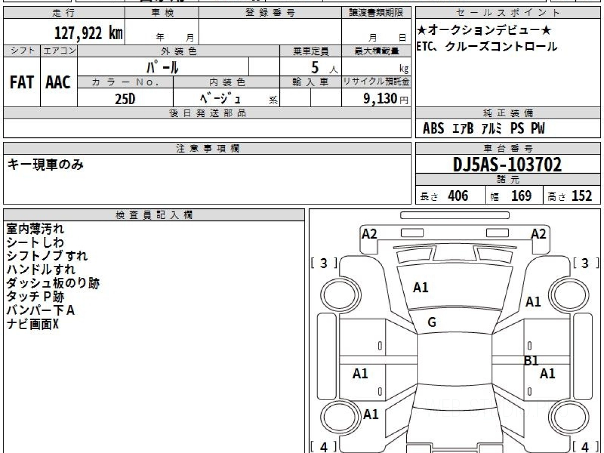
Task: Click the ABS equipment entry
Action: (433, 129)
